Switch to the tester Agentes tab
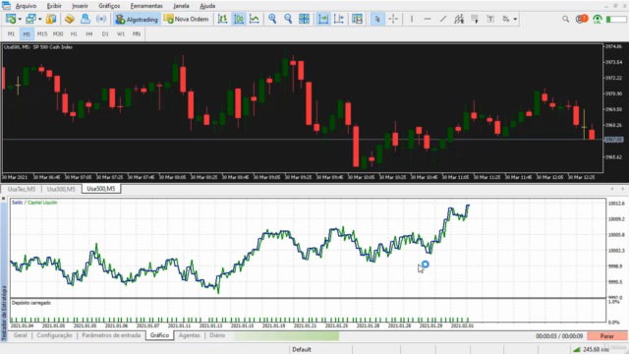Screen dimensions: 629x354 click(189, 335)
